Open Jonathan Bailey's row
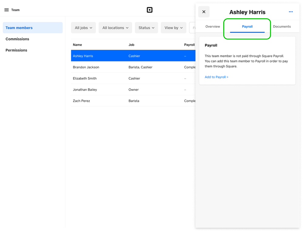Viewport: 303px width, 232px height. click(x=85, y=89)
